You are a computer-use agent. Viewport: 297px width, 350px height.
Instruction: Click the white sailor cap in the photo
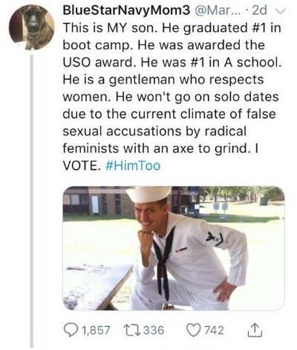(x=148, y=195)
